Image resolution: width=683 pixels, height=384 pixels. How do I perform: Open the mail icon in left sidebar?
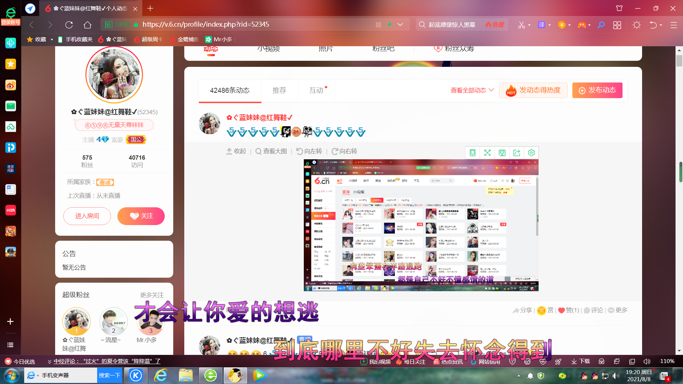(x=11, y=106)
